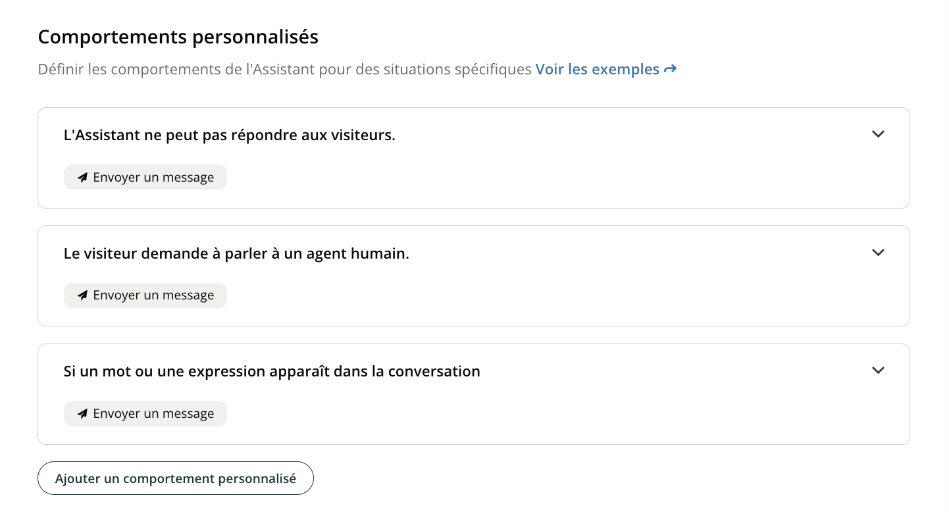949x512 pixels.
Task: Click the arrow icon next to Voir les exemples
Action: point(670,69)
